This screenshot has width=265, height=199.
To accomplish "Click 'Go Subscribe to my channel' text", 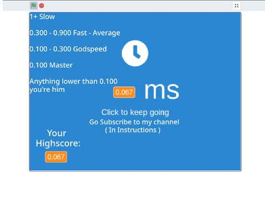I will tap(134, 122).
